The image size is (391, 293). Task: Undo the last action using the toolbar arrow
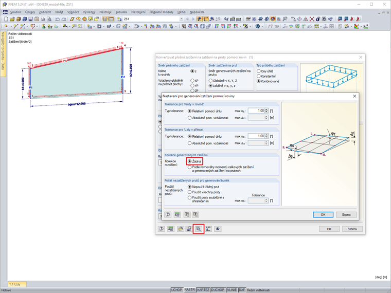[57, 19]
